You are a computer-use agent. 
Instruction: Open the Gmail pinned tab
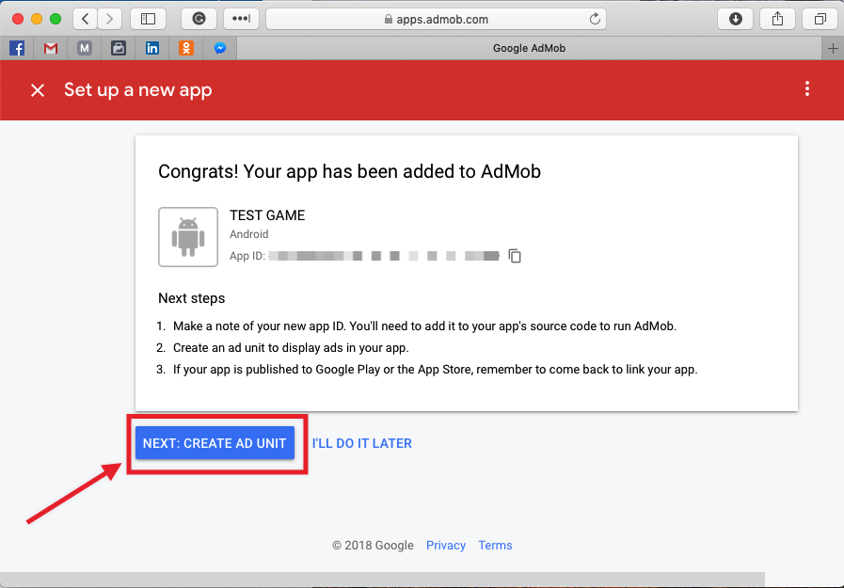[51, 48]
